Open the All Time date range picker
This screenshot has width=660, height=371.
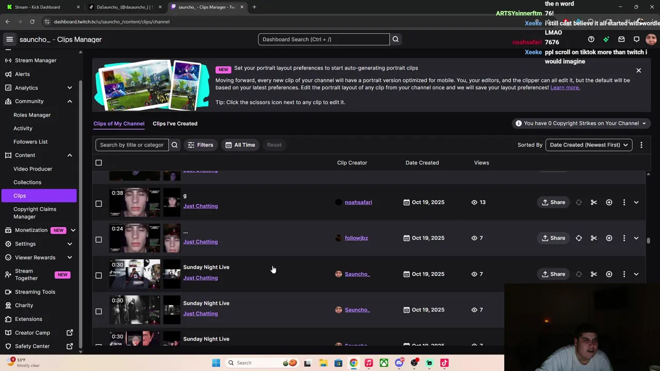240,145
